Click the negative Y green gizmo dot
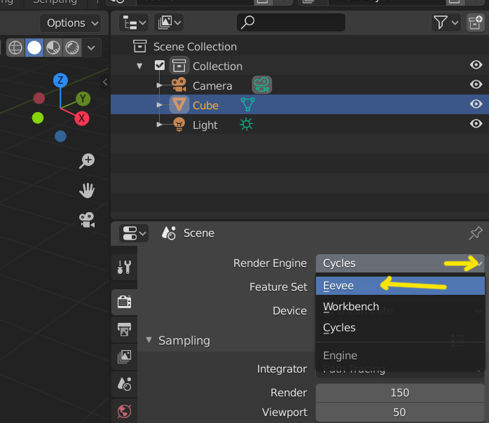This screenshot has width=489, height=423. [38, 118]
